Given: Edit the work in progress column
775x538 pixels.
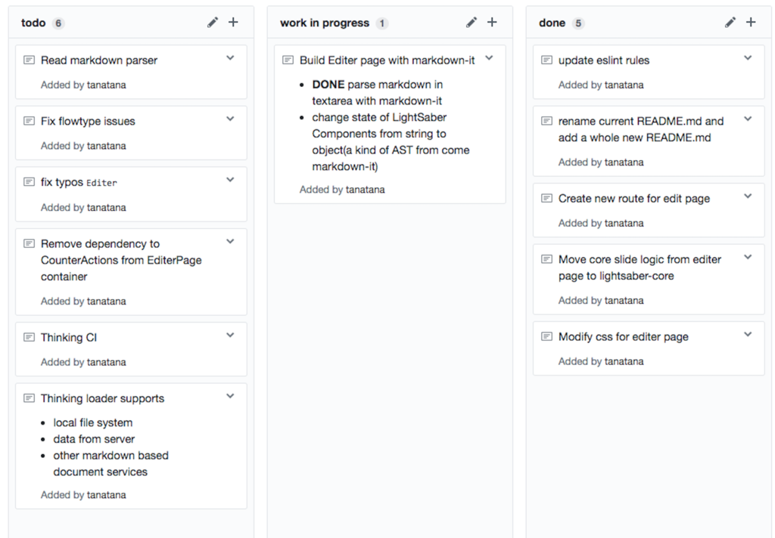Looking at the screenshot, I should [472, 22].
